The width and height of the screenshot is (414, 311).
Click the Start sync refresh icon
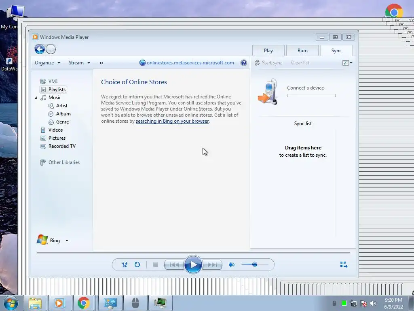tap(257, 63)
